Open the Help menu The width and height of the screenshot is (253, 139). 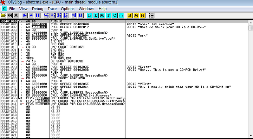[x=103, y=9]
